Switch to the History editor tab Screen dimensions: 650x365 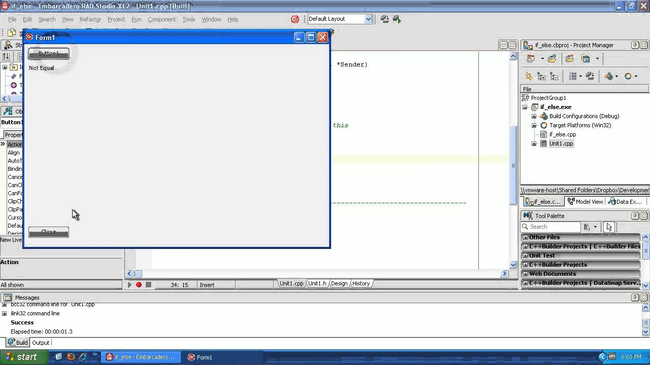click(361, 283)
